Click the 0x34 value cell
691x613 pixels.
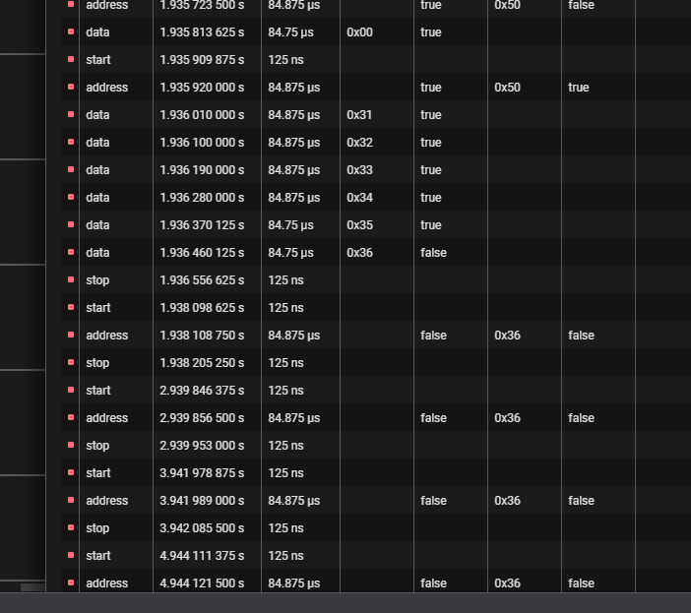click(359, 198)
